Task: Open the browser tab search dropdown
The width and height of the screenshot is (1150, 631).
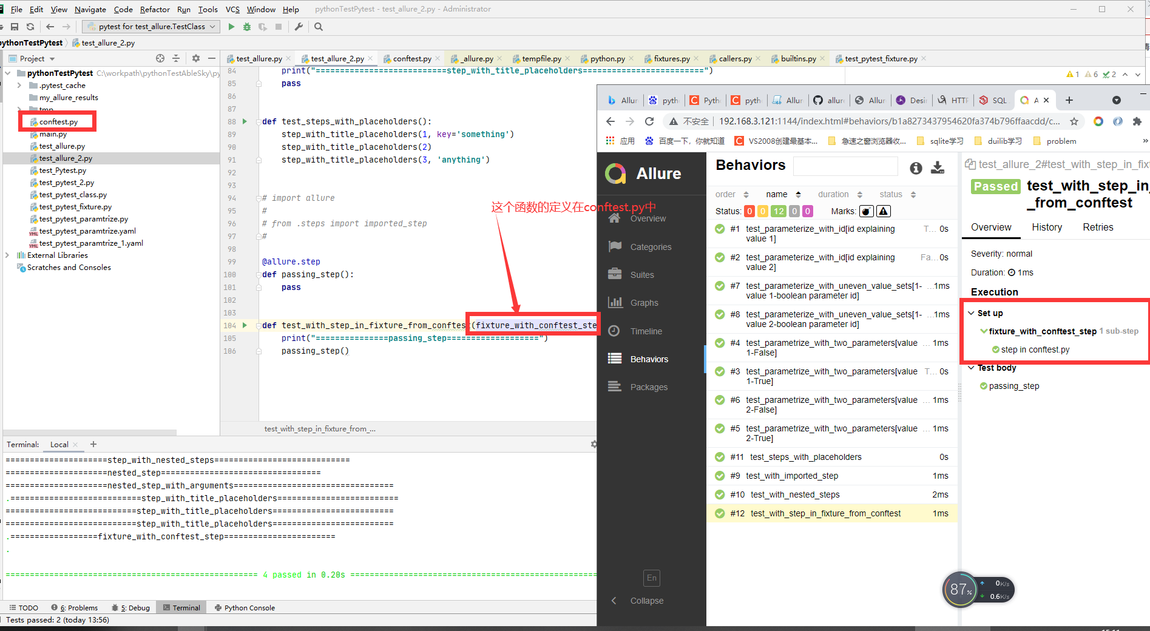Action: (x=1117, y=100)
